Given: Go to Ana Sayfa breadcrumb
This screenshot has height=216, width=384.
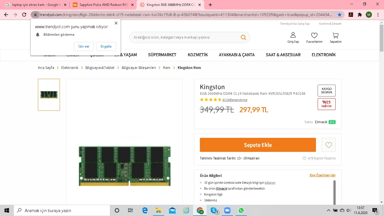Looking at the screenshot, I should (x=46, y=68).
